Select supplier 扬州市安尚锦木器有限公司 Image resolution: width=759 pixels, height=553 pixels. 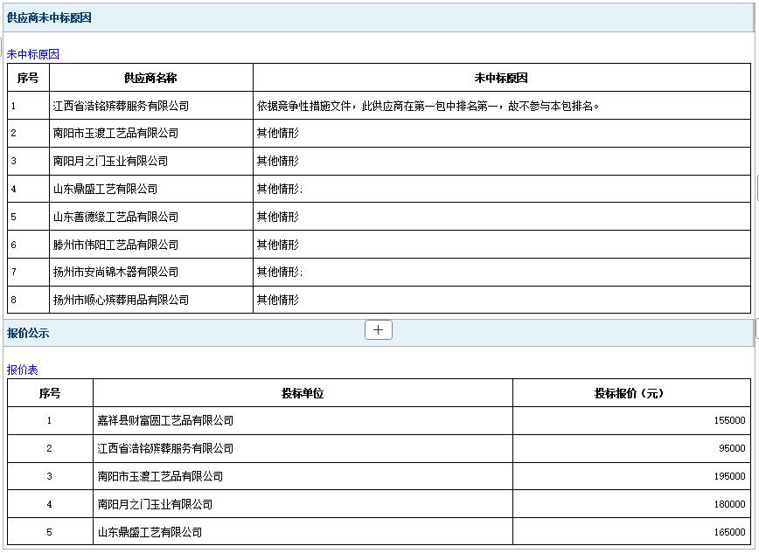tap(115, 273)
